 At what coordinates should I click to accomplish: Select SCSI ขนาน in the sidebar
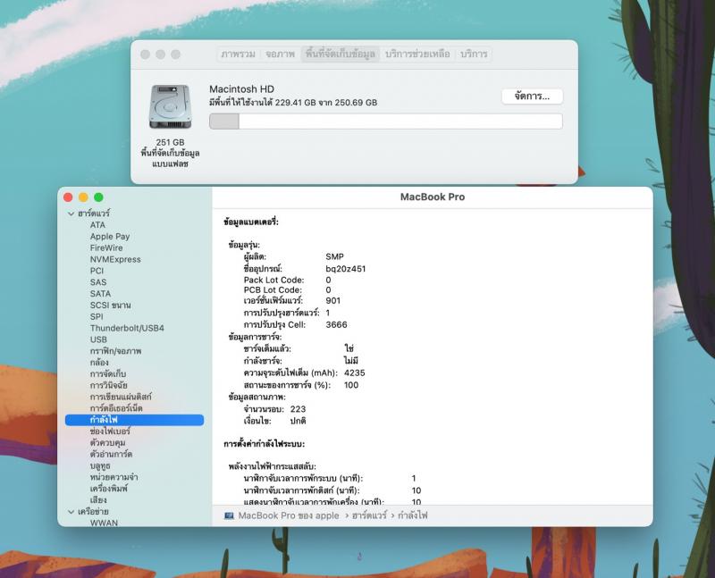click(x=110, y=305)
